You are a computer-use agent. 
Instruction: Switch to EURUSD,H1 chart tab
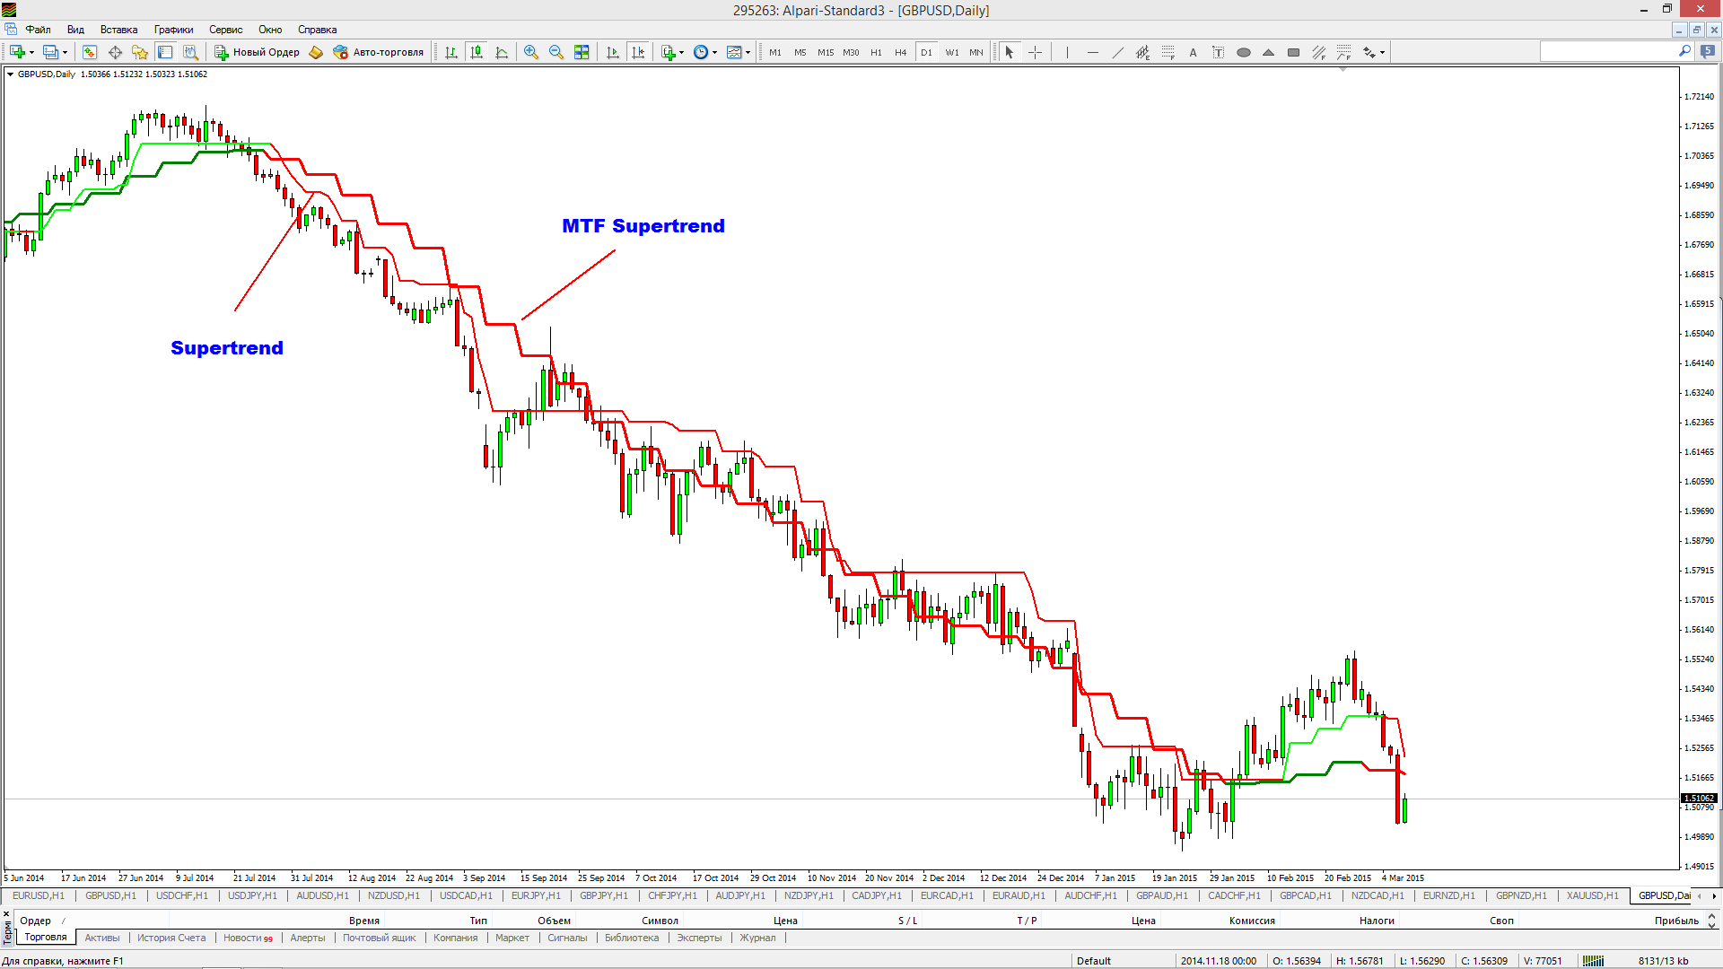tap(39, 895)
